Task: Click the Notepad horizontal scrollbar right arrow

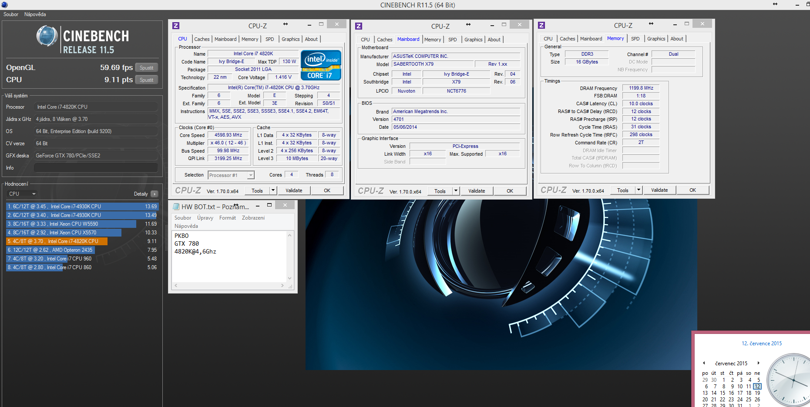Action: click(282, 286)
